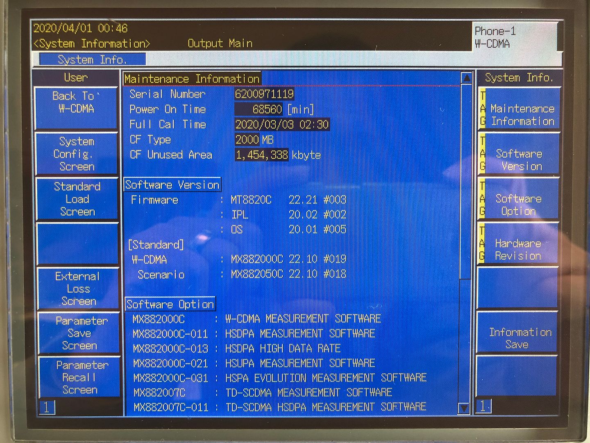Select the Full Cal Time value 2020/03/03 02:30
The width and height of the screenshot is (590, 443).
tap(282, 124)
